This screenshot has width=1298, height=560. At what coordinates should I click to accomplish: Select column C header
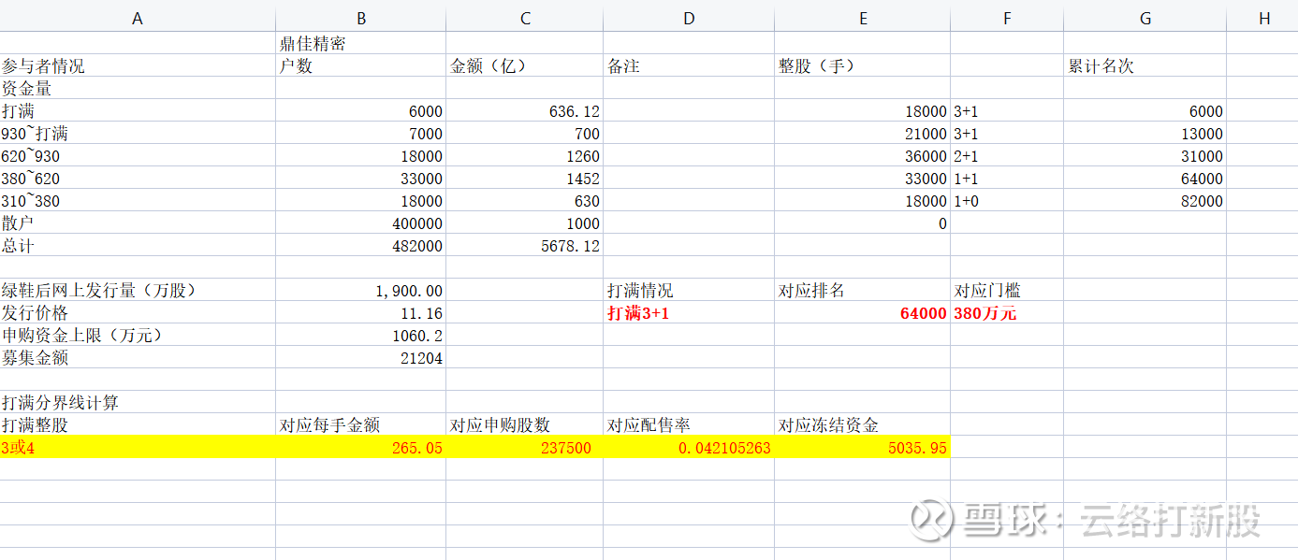click(525, 19)
